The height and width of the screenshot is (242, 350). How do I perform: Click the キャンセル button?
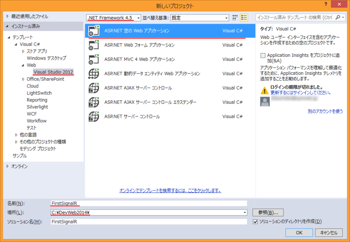coord(329,233)
